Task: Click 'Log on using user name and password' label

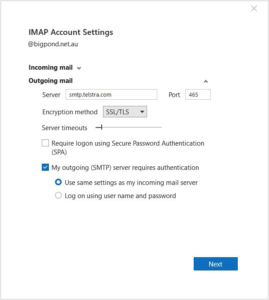Action: coord(120,196)
